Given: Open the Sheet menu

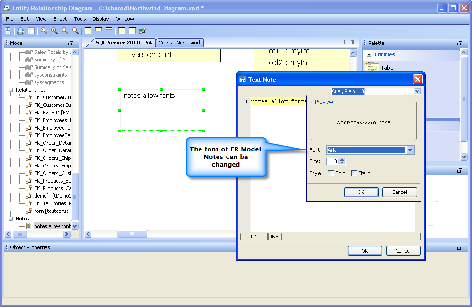Looking at the screenshot, I should point(60,19).
